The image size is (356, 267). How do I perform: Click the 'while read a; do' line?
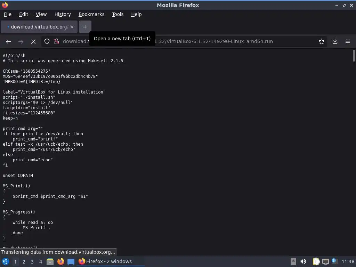click(x=33, y=222)
